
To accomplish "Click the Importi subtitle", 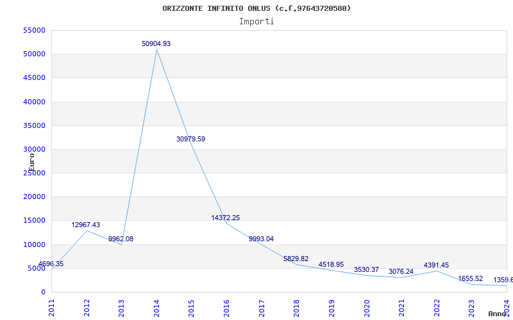I will pos(256,22).
